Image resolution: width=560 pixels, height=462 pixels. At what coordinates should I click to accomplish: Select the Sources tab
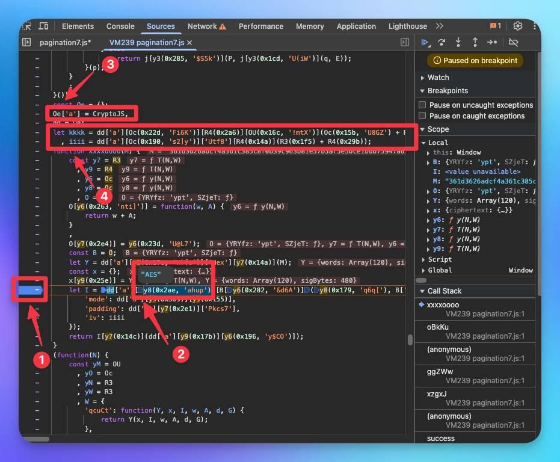[161, 26]
